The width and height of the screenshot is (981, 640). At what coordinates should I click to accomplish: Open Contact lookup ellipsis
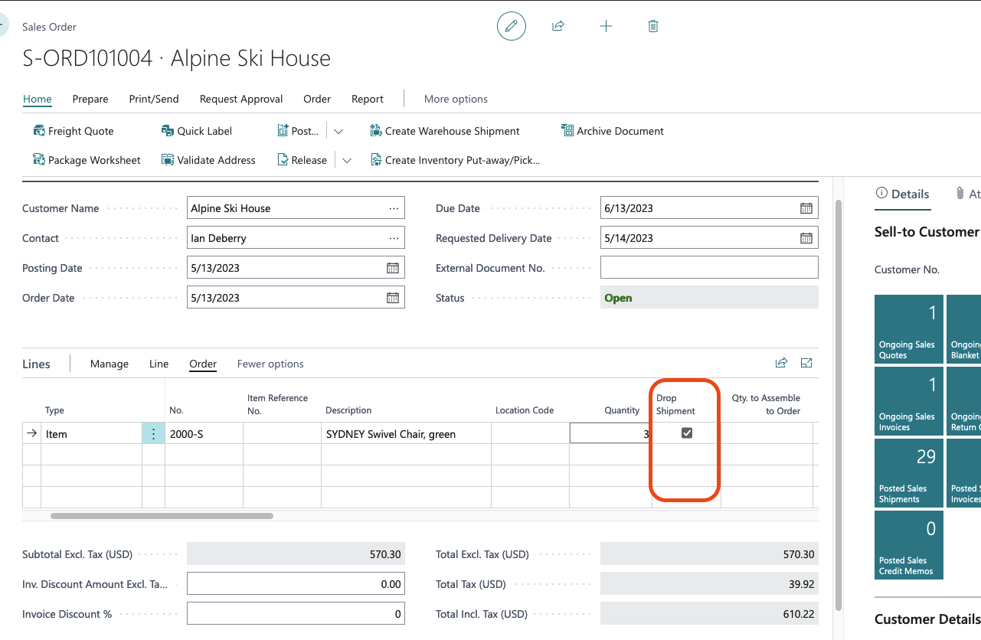tap(394, 238)
